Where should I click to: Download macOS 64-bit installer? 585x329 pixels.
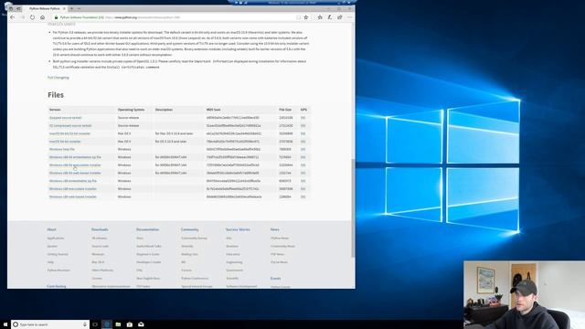tap(65, 142)
